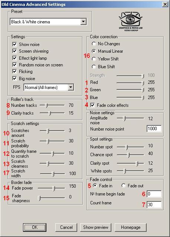Click the Number noise point field
The image size is (170, 237).
(x=154, y=129)
